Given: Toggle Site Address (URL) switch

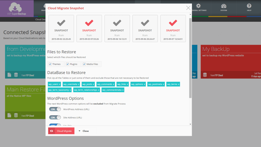Looking at the screenshot, I should (55, 117).
